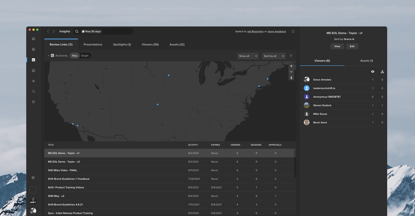Toggle the eye views column icon
The height and width of the screenshot is (216, 415).
point(373,72)
